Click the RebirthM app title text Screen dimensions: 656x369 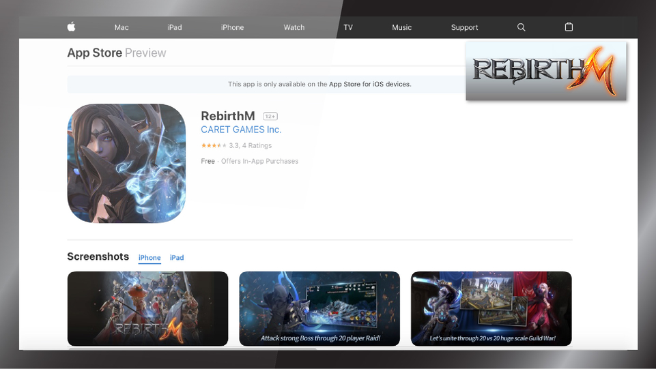[x=227, y=116]
